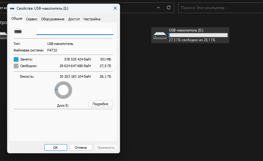
Task: Click the Отмена button
Action: 81,148
